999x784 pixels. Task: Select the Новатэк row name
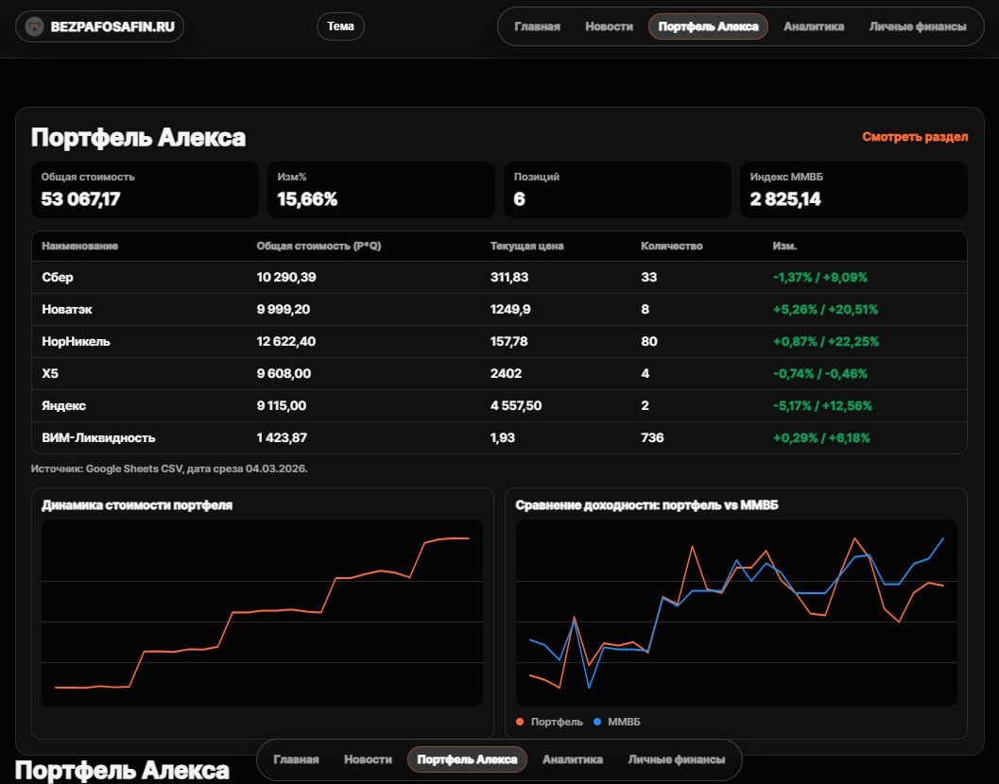[67, 310]
